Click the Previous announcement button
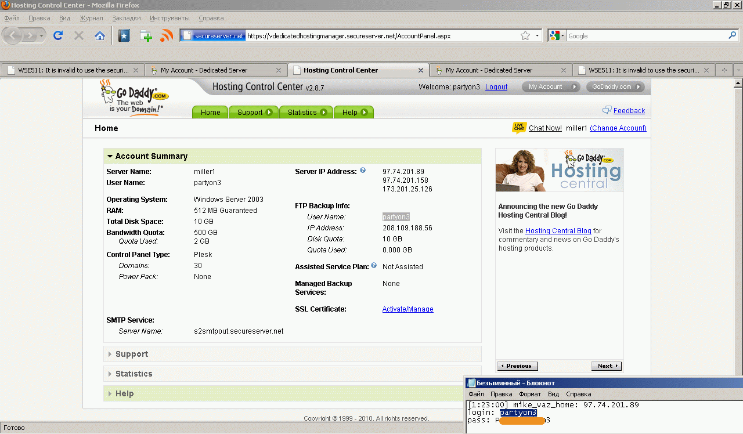Image resolution: width=743 pixels, height=434 pixels. 518,366
